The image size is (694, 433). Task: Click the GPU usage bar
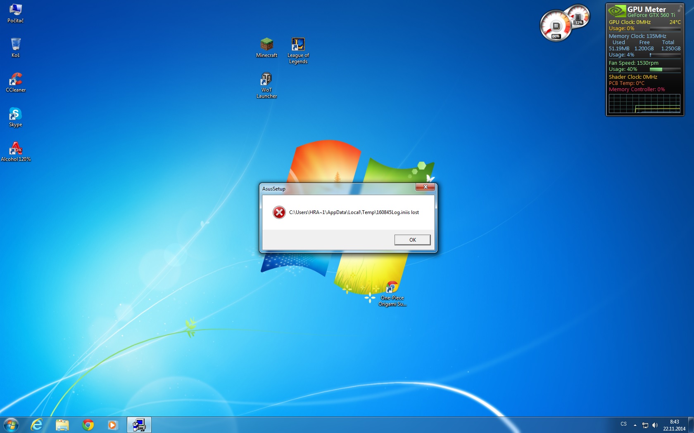[x=665, y=29]
